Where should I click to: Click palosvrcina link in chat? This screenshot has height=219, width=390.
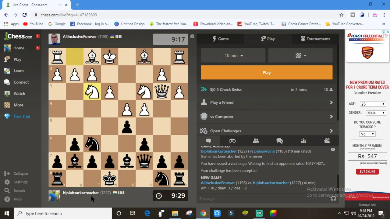pyautogui.click(x=264, y=151)
